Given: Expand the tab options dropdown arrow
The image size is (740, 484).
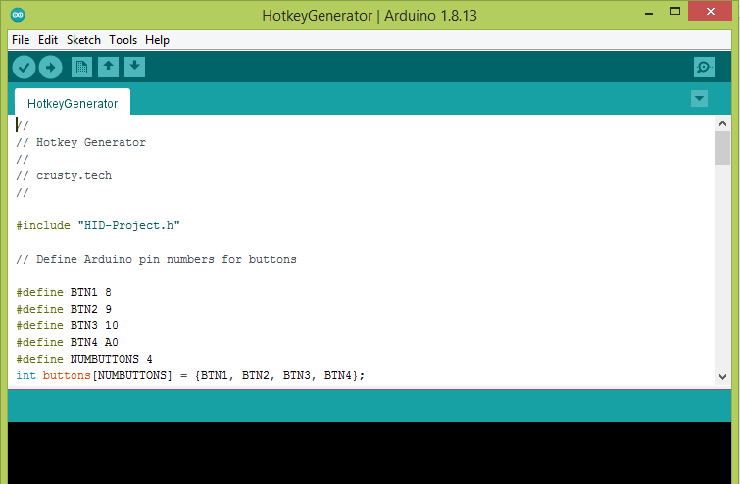Looking at the screenshot, I should (699, 99).
